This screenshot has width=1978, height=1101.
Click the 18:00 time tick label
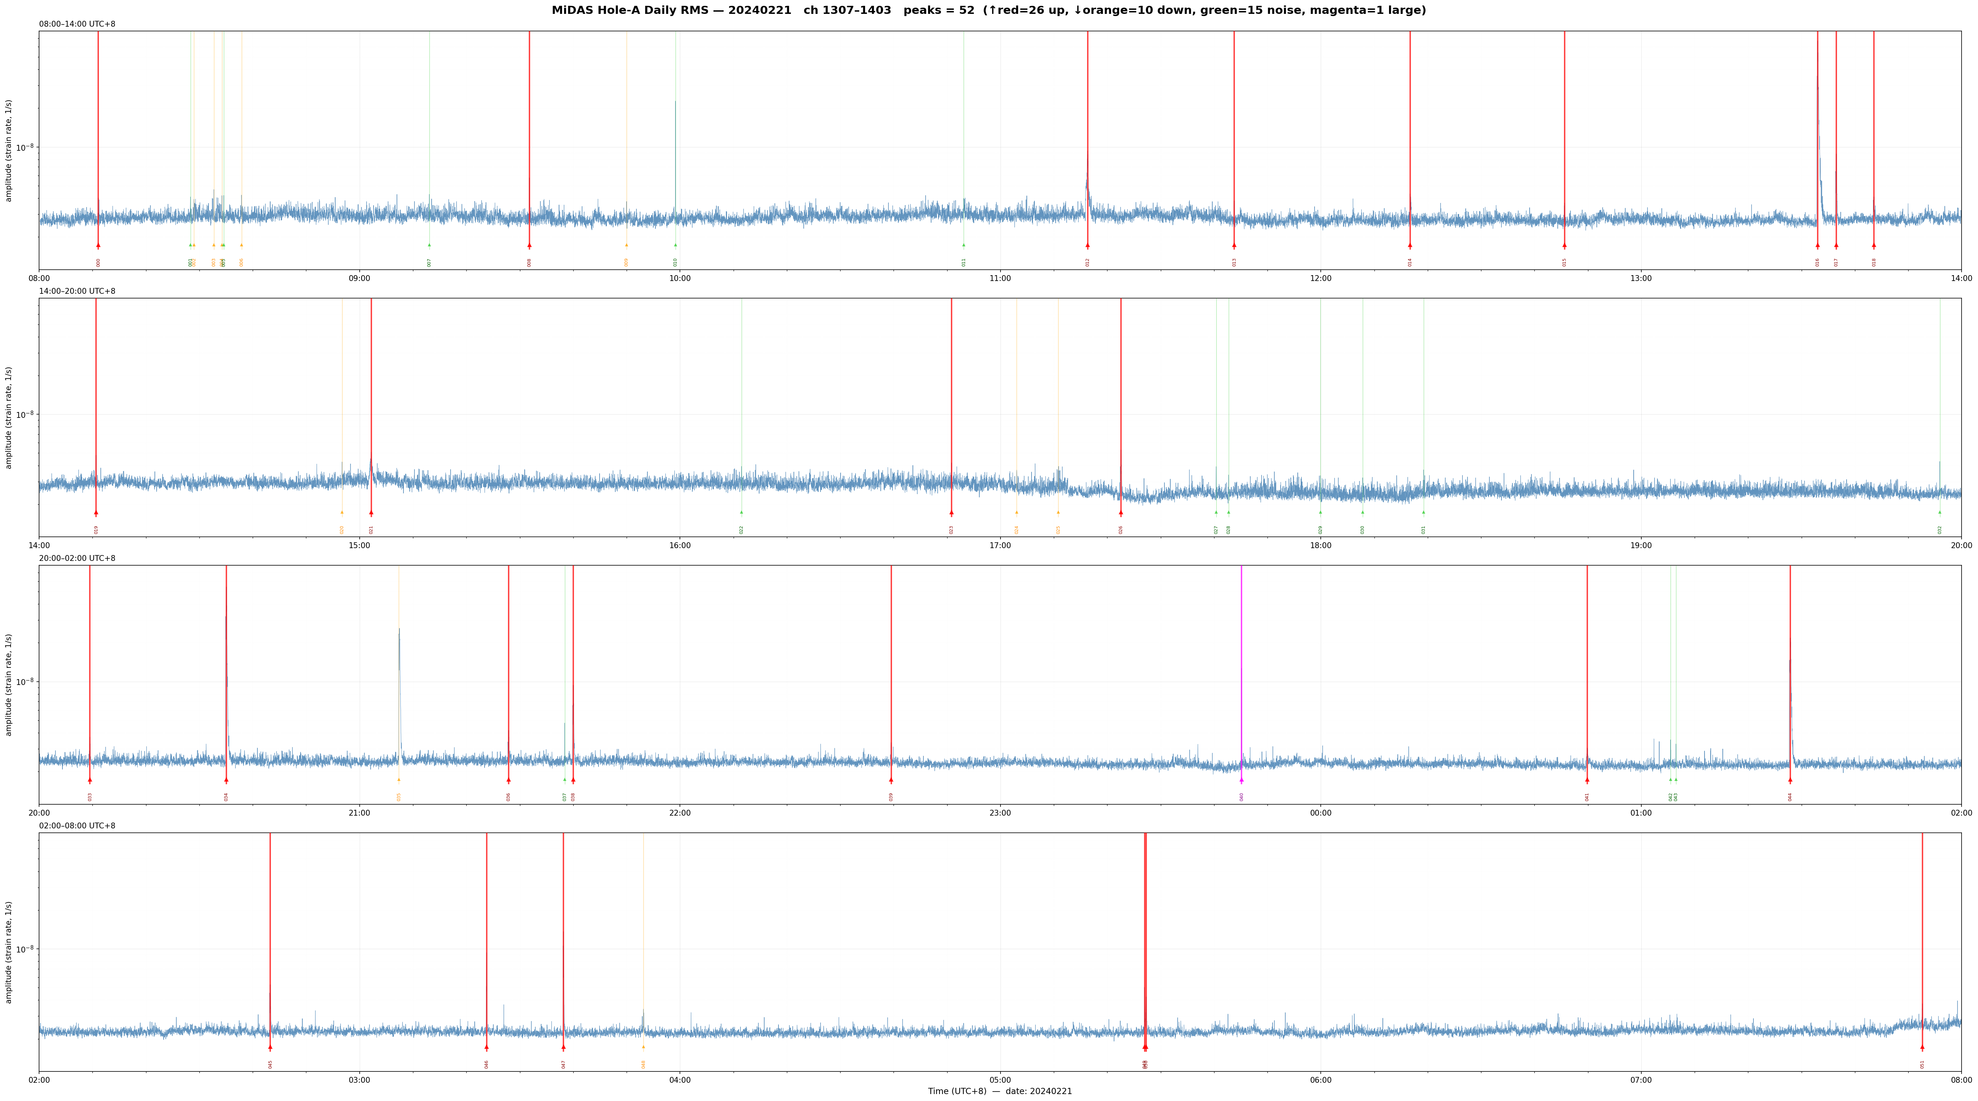coord(1321,546)
